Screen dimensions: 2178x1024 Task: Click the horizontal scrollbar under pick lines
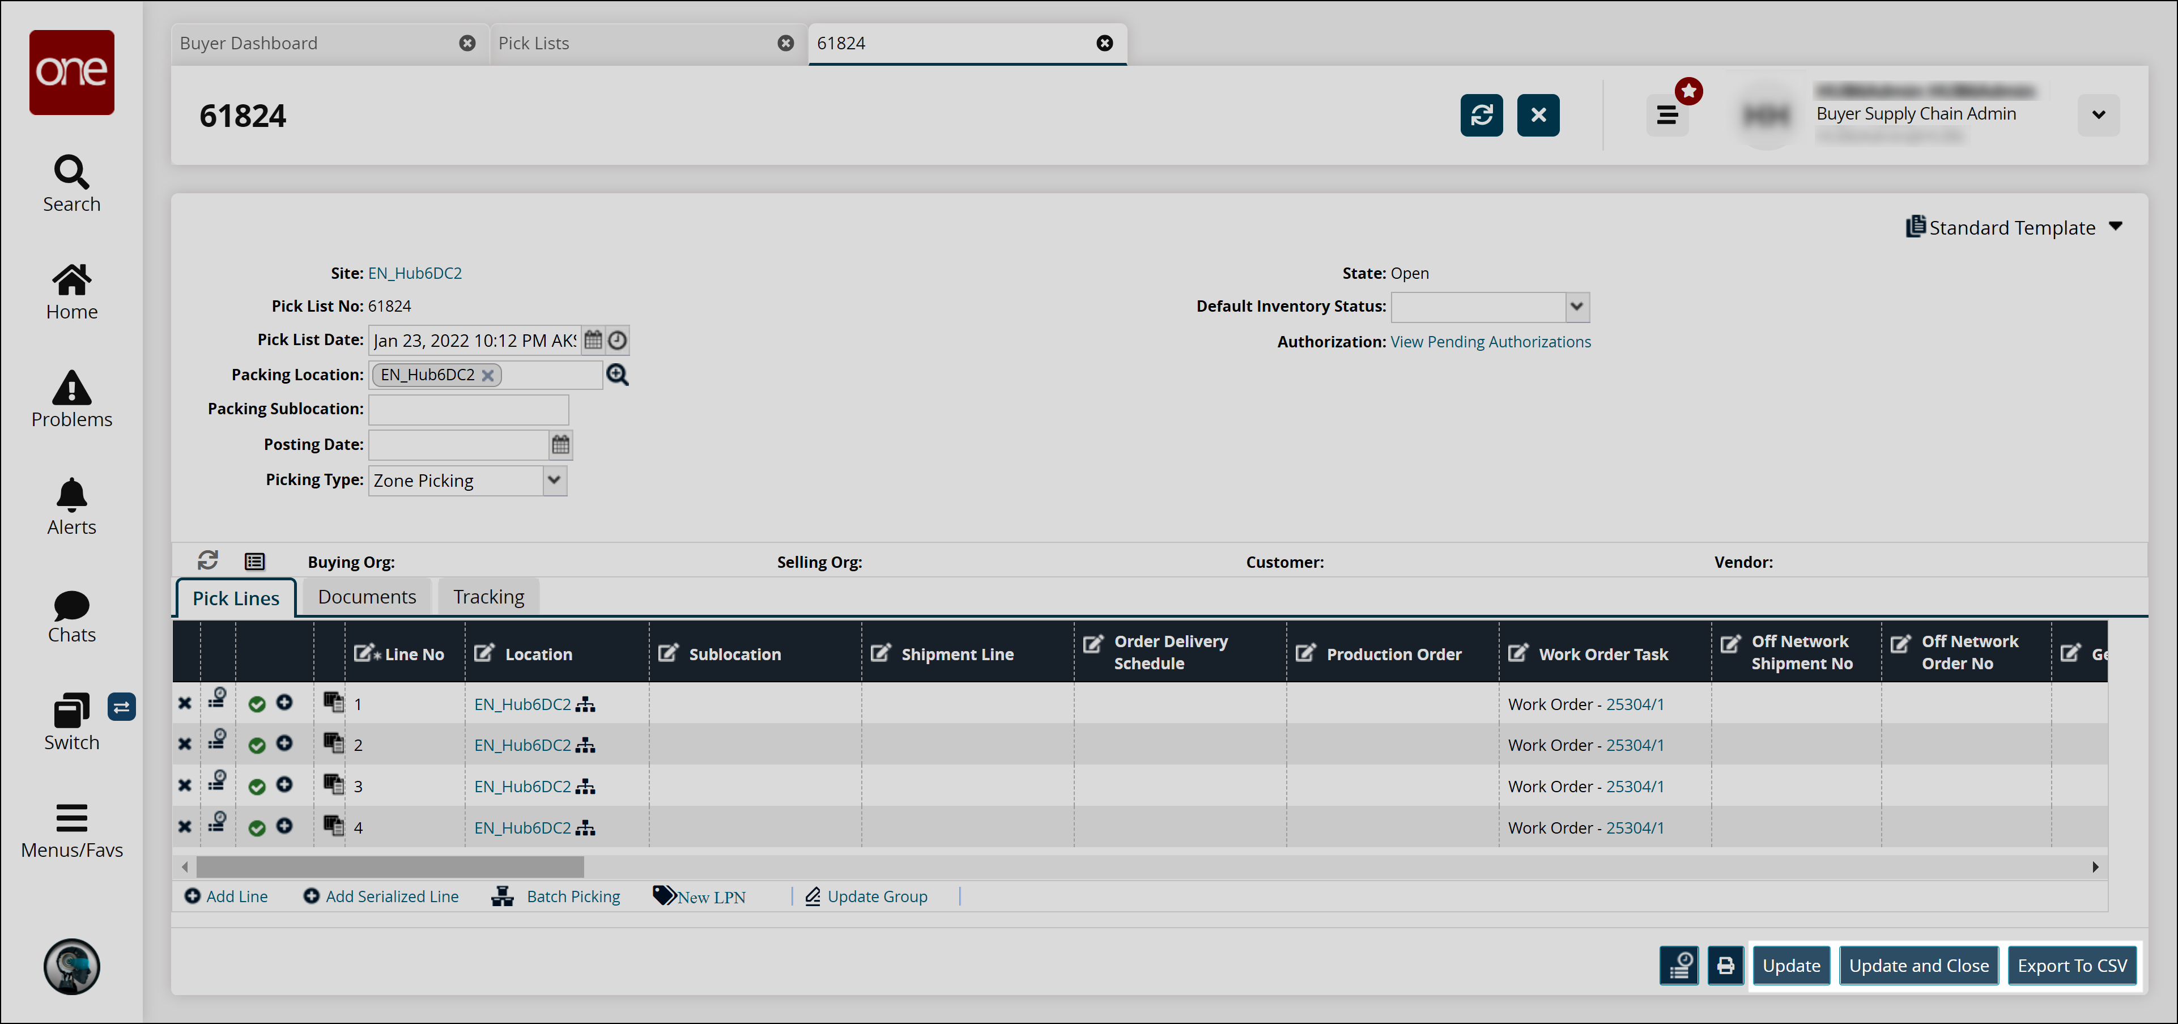click(390, 866)
